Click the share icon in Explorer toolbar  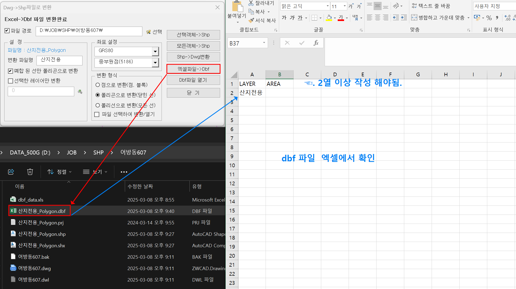[x=11, y=172]
